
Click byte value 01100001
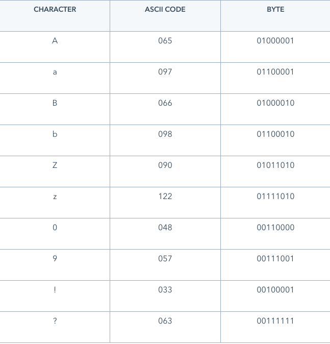coord(275,72)
